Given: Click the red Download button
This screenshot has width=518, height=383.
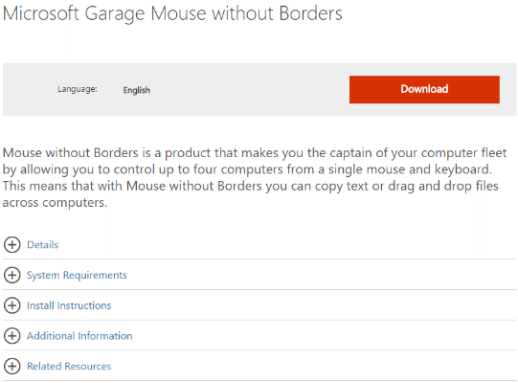Looking at the screenshot, I should pos(424,90).
